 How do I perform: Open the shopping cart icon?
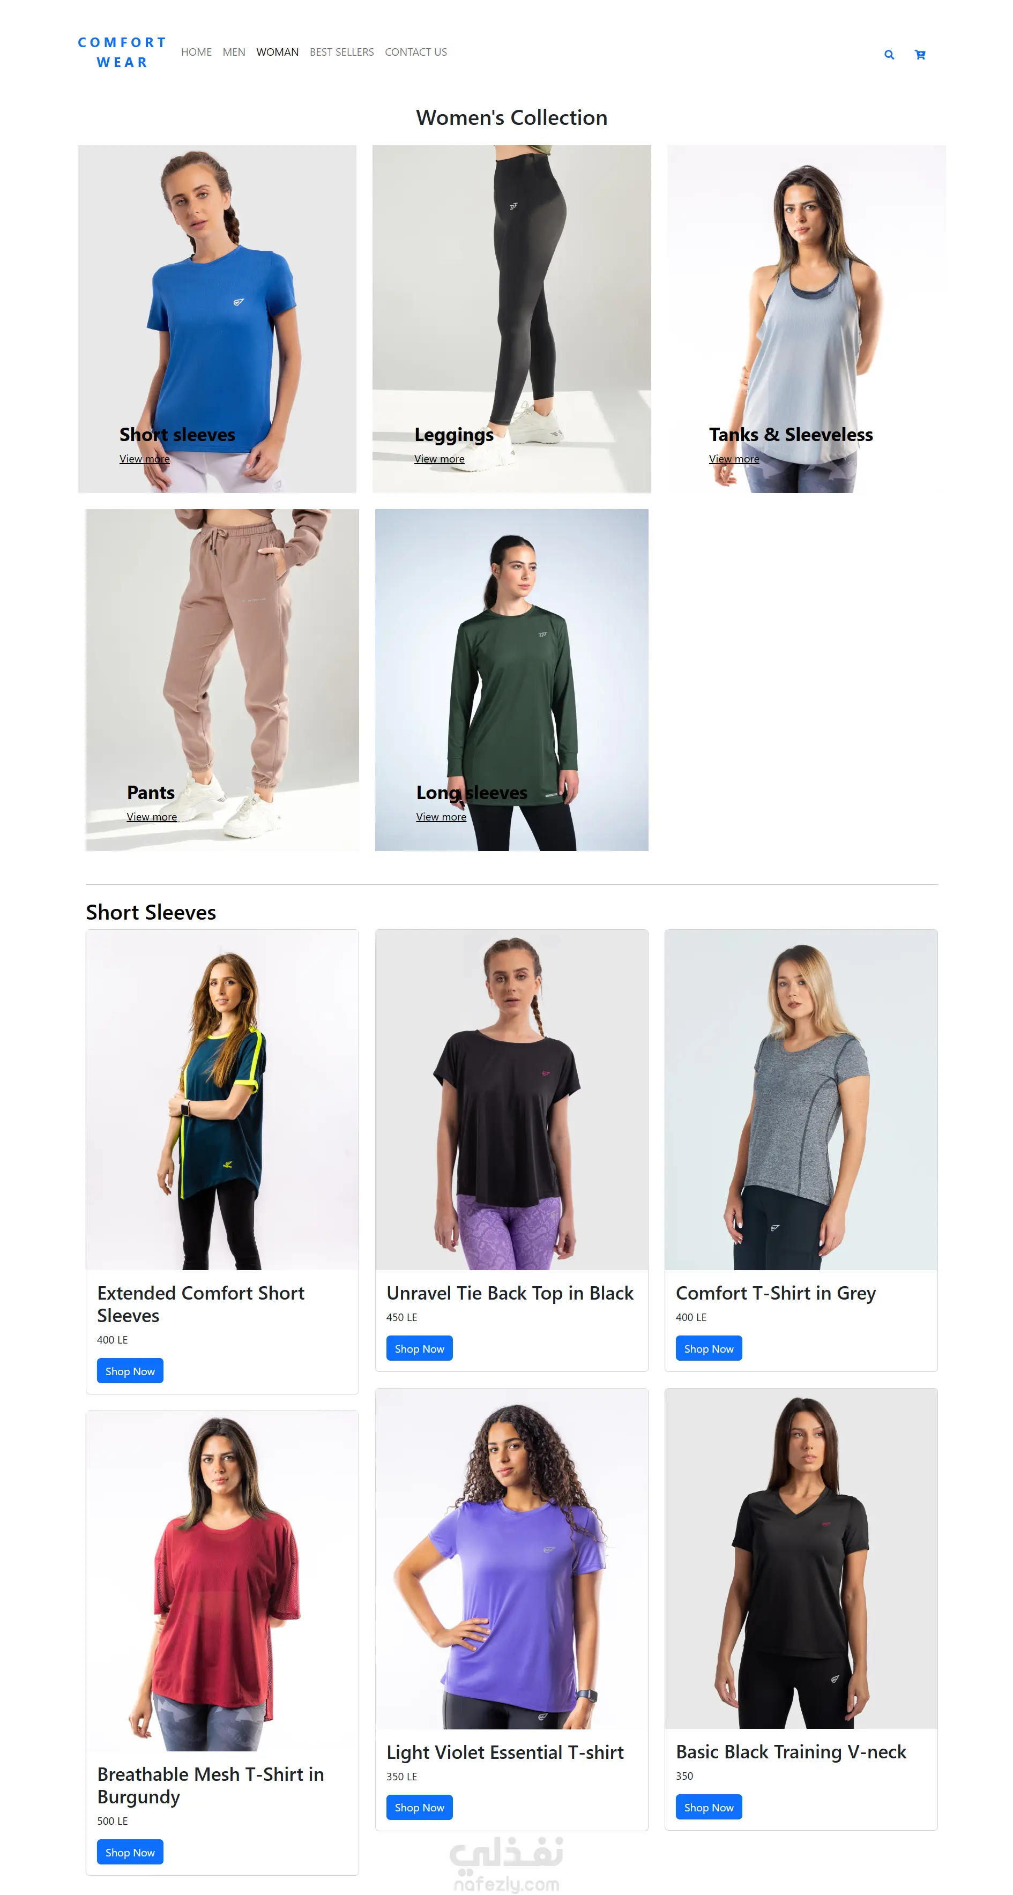click(x=920, y=55)
